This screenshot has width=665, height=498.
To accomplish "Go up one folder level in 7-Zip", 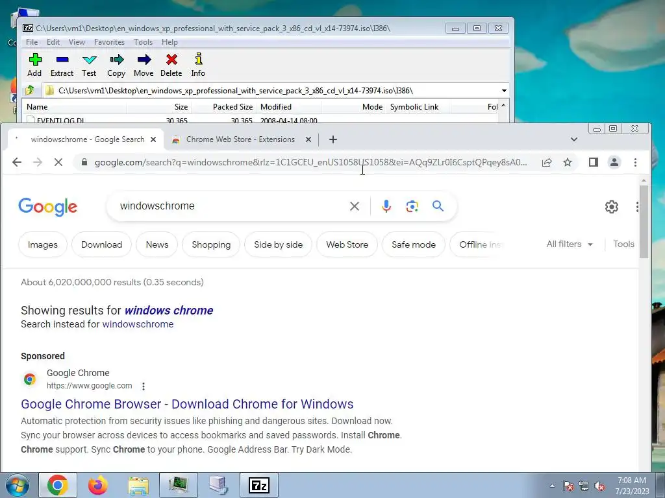I will 30,90.
